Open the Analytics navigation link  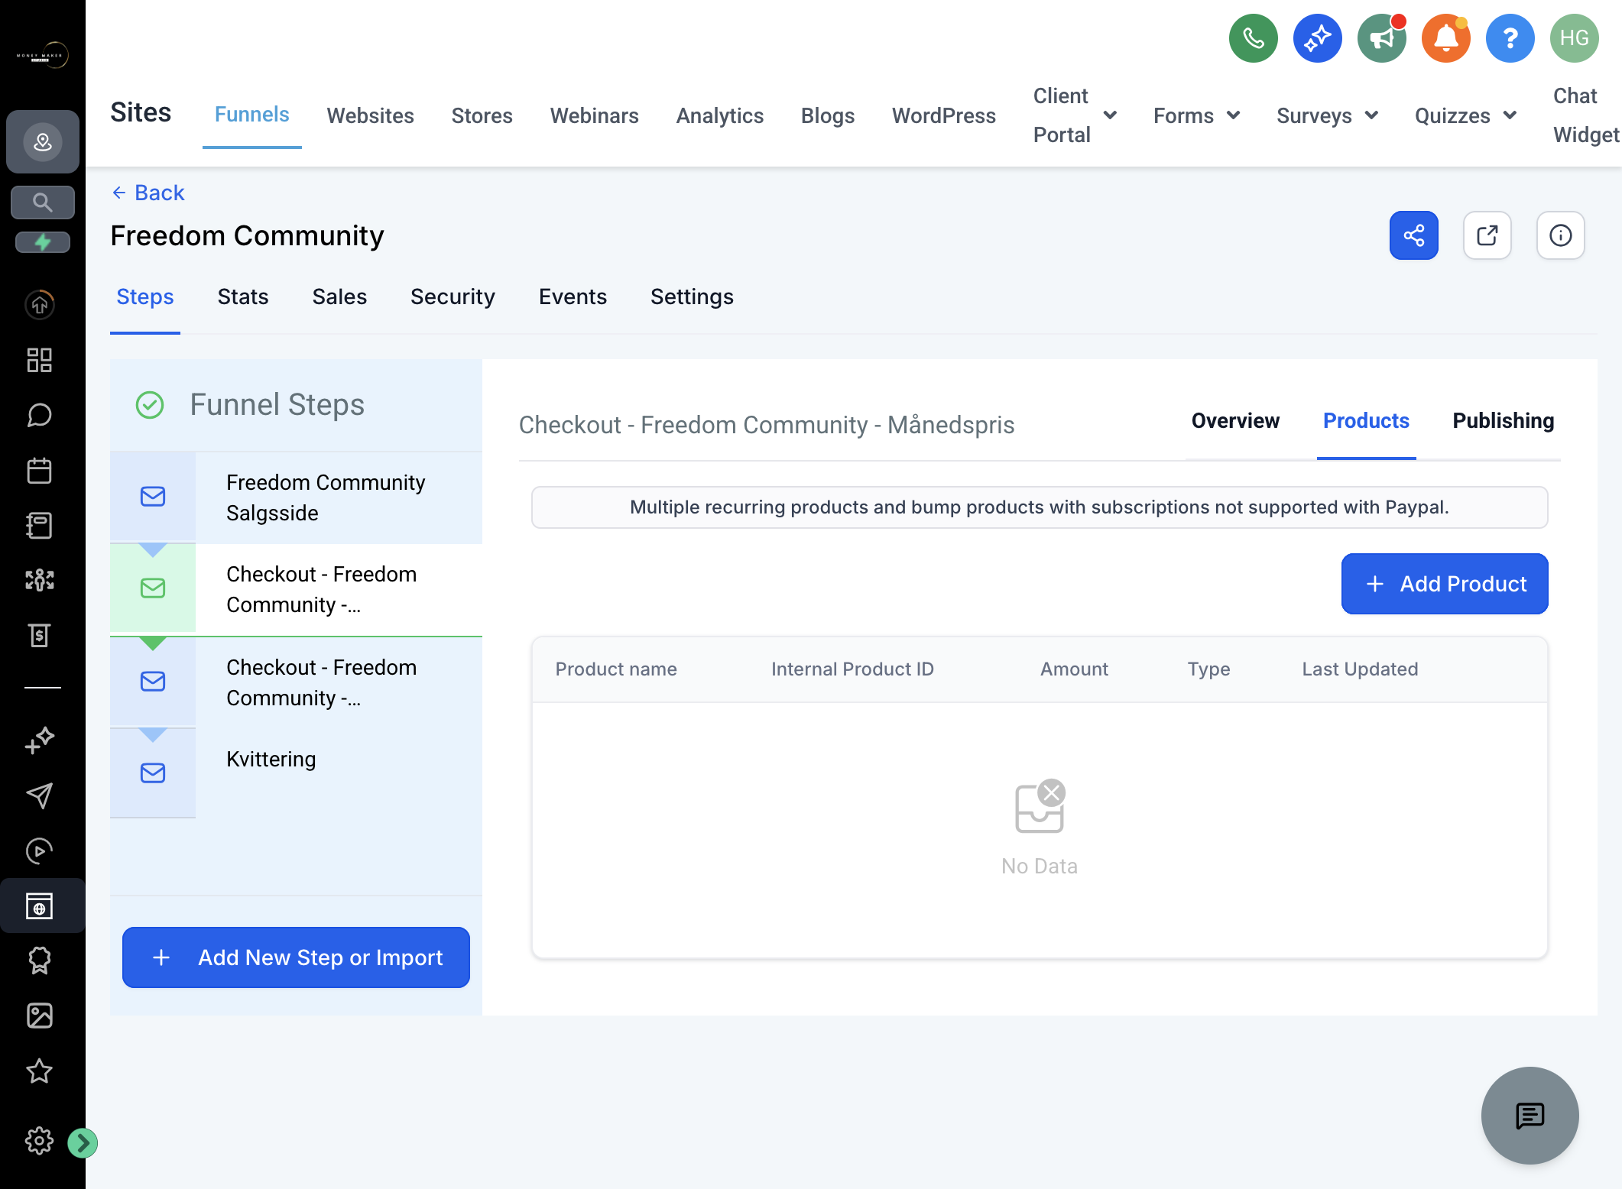pyautogui.click(x=719, y=115)
